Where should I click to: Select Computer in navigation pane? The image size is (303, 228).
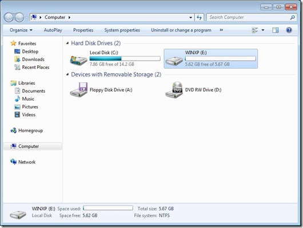coord(29,147)
